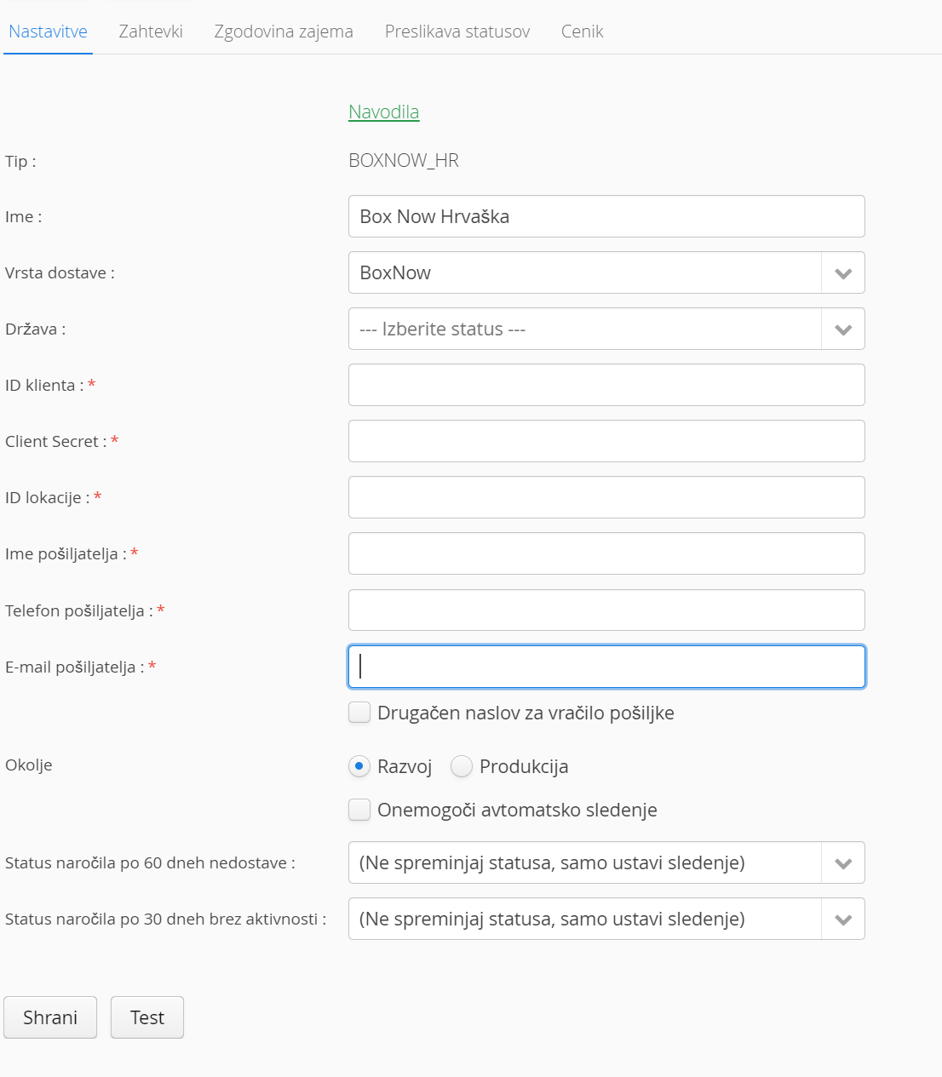The height and width of the screenshot is (1077, 942).
Task: Check Onemogoči avtomatsko sledenje
Action: 359,810
